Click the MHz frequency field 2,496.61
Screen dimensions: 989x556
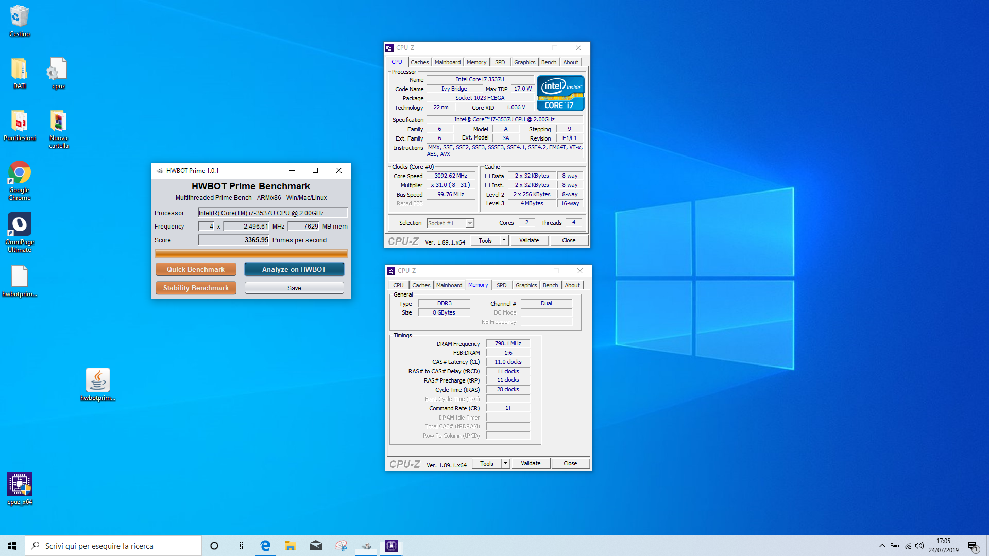tap(246, 226)
